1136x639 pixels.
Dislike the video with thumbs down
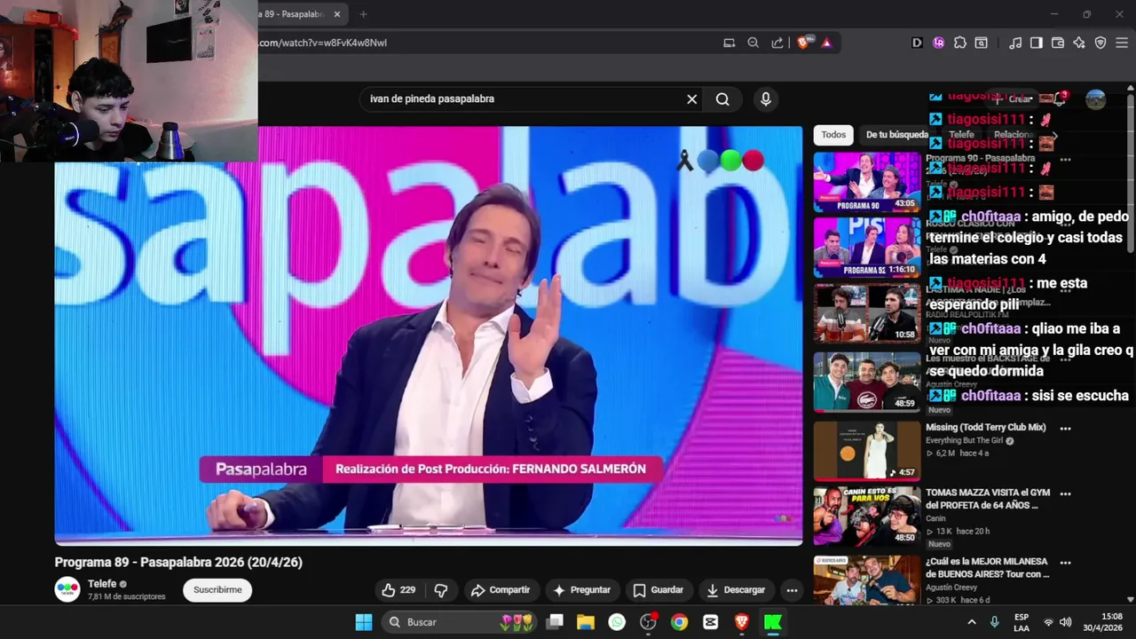click(x=441, y=590)
